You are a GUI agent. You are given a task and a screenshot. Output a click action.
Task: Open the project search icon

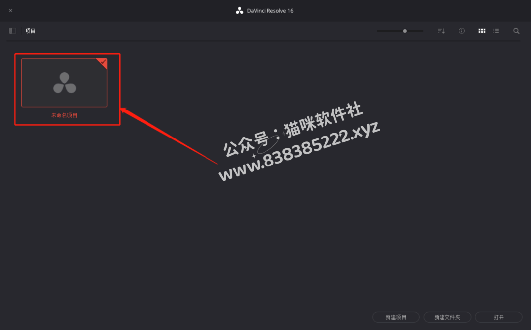coord(516,31)
